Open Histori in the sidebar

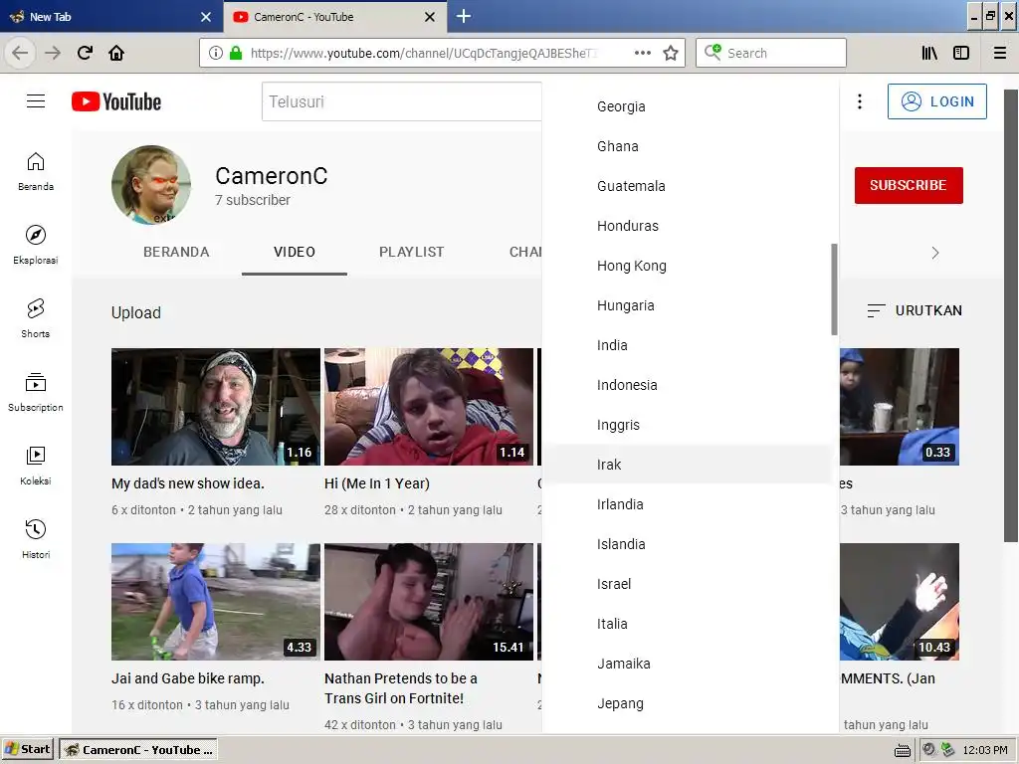tap(36, 539)
